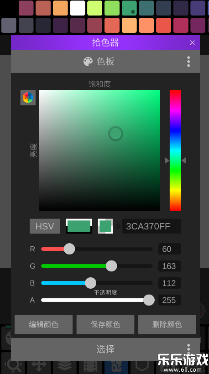Select the dark navy swatch, second row
Screen dimensions: 209x374
(43, 25)
